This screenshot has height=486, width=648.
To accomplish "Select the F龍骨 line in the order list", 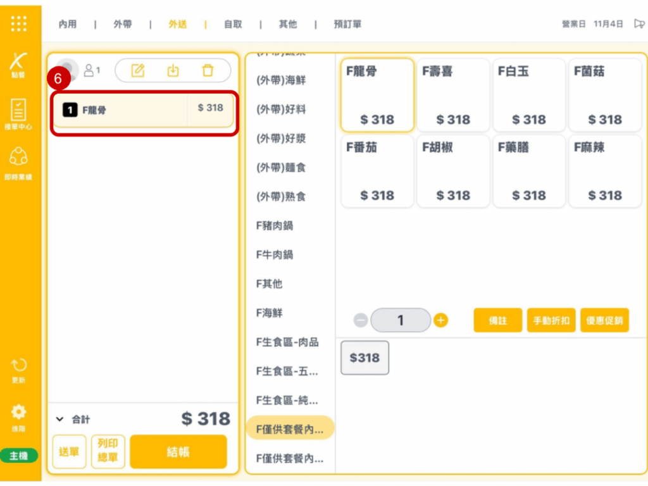I will click(x=144, y=110).
